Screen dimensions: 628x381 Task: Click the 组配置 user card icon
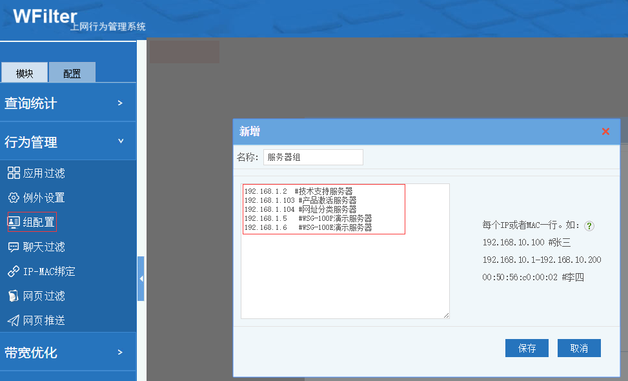click(x=14, y=222)
